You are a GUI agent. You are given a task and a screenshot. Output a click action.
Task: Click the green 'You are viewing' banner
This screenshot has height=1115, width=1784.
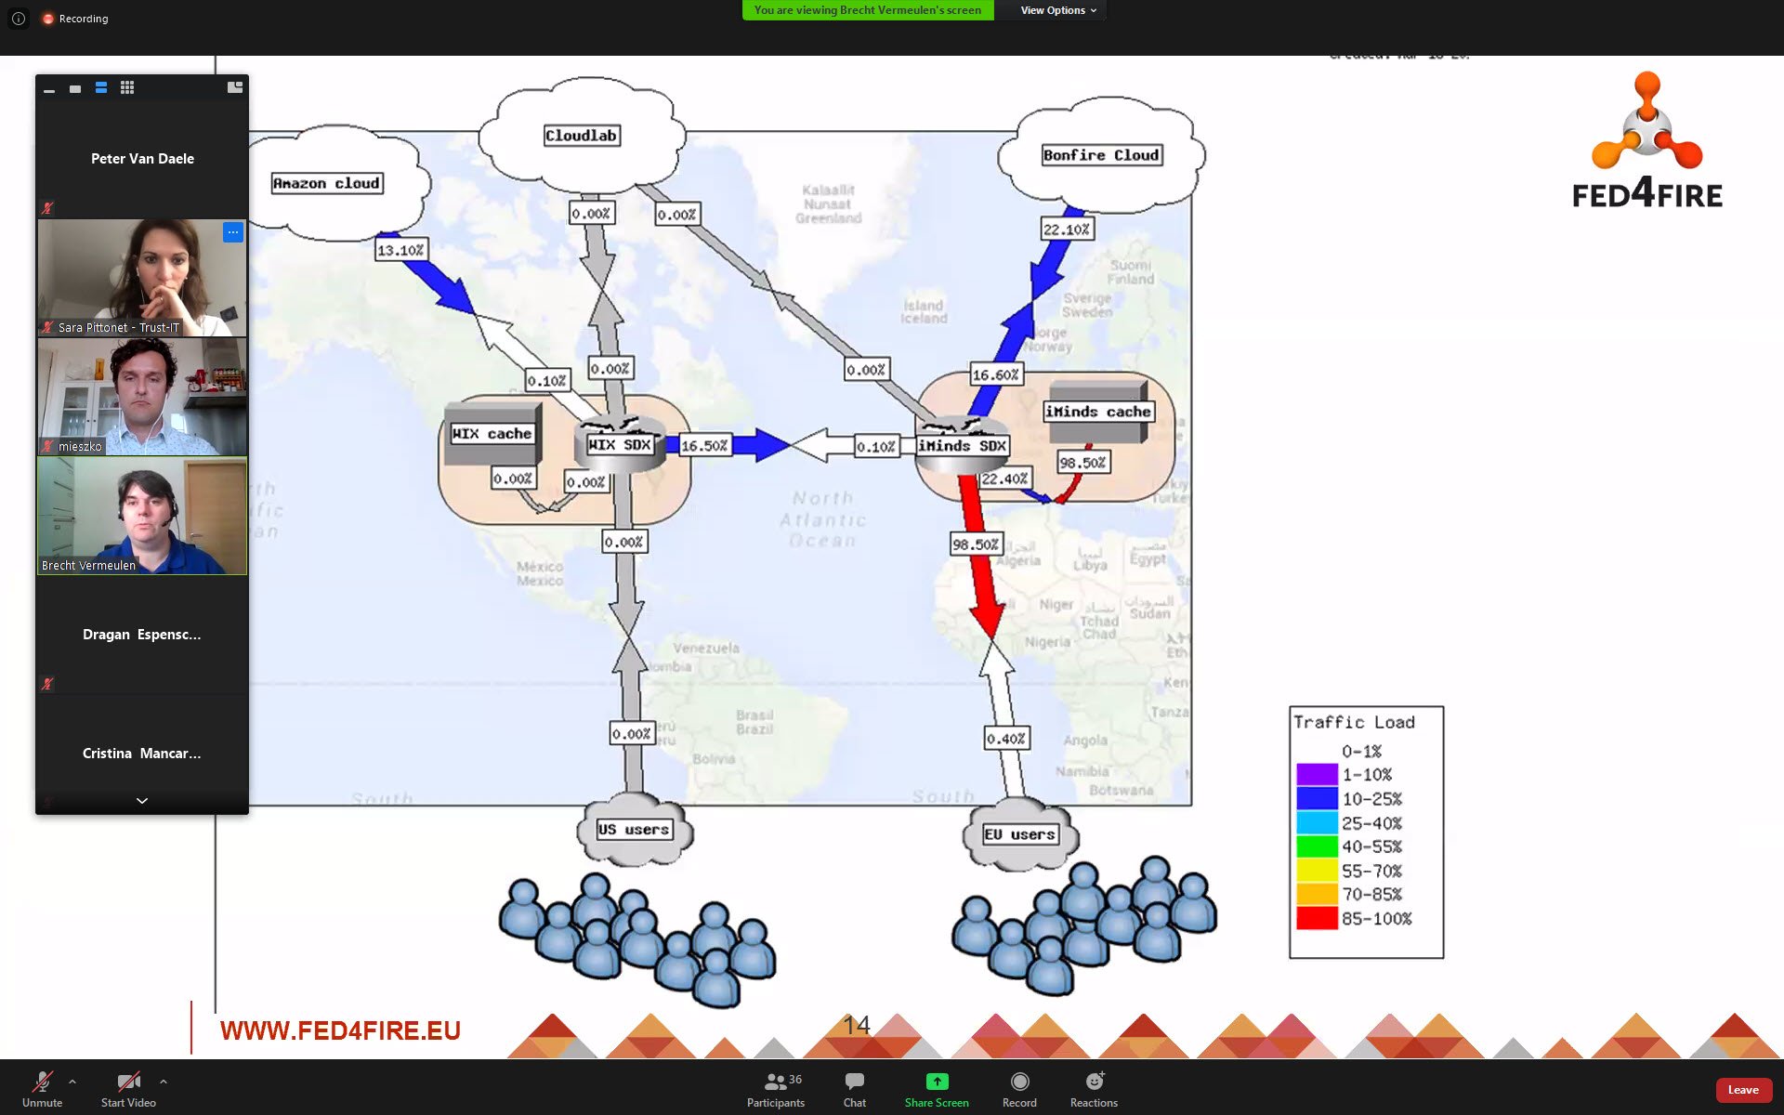[867, 10]
